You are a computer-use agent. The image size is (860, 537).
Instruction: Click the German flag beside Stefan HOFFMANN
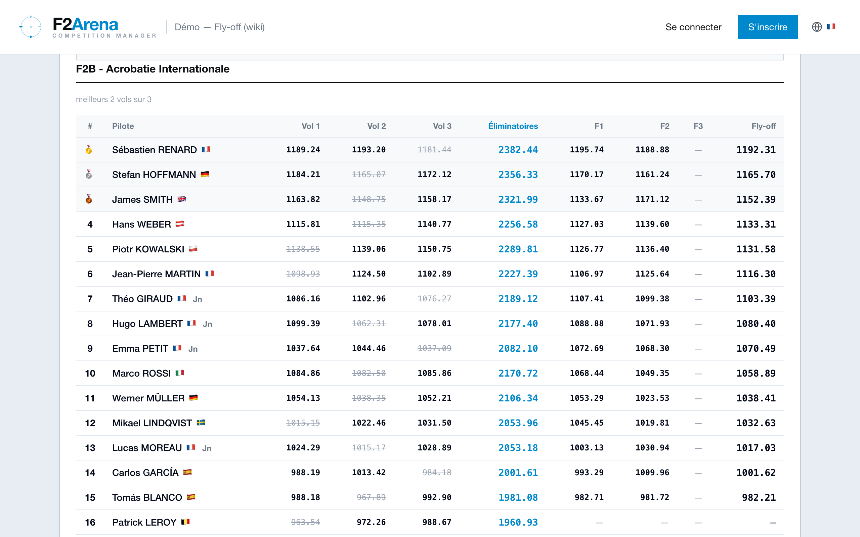click(x=205, y=174)
